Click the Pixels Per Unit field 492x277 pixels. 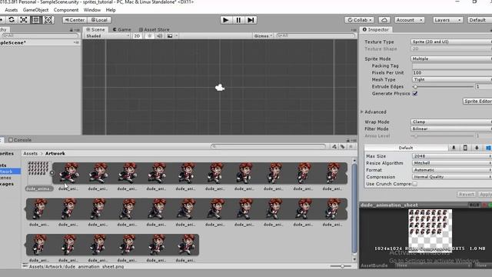coord(452,72)
